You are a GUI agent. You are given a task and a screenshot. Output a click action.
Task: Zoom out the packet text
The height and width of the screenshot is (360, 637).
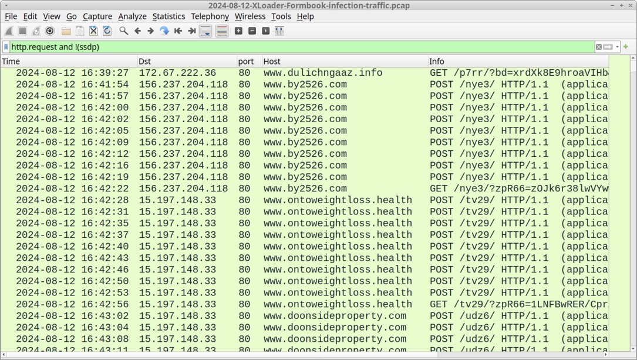click(x=252, y=31)
